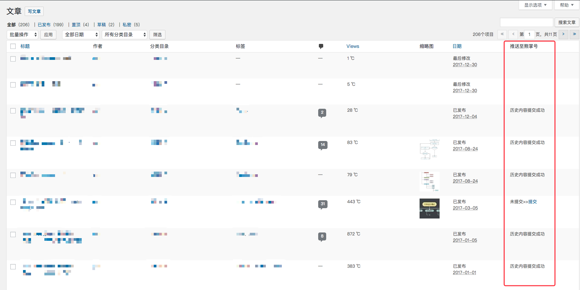Click the 搜索文章 search button
Viewport: 580px width, 290px height.
click(567, 22)
